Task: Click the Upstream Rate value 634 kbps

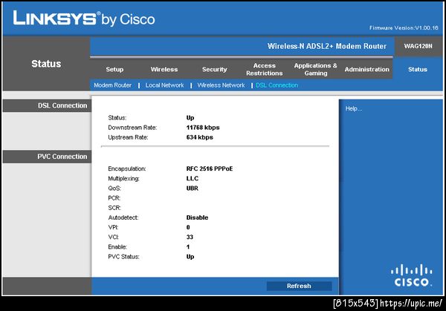Action: [x=200, y=137]
